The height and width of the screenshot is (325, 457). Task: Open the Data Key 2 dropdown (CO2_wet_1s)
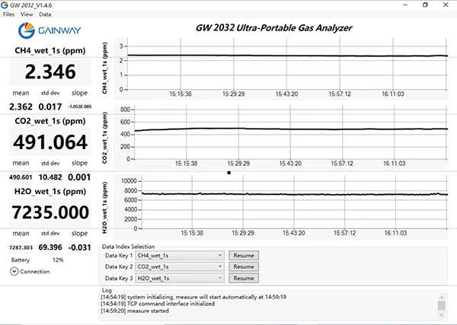pos(180,267)
